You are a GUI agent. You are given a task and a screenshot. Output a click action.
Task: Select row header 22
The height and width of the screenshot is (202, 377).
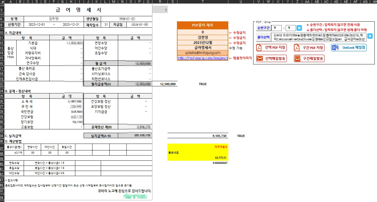2,84
